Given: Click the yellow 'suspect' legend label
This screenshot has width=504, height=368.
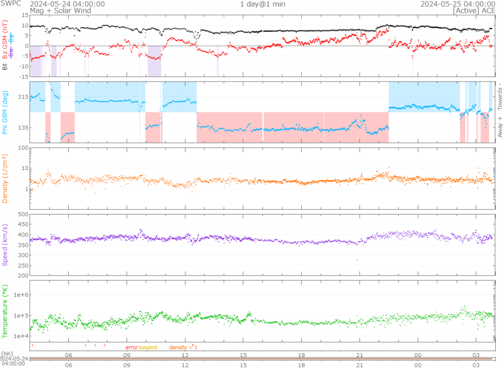Looking at the screenshot, I should tap(148, 347).
